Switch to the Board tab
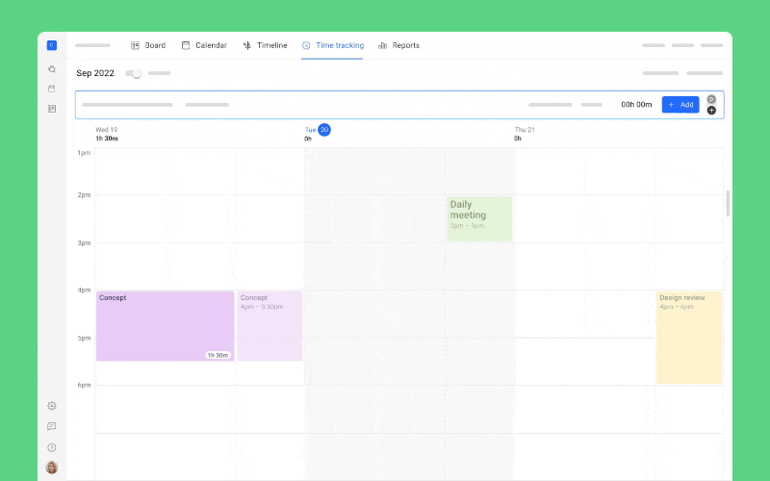Viewport: 770px width, 481px height. click(x=148, y=45)
